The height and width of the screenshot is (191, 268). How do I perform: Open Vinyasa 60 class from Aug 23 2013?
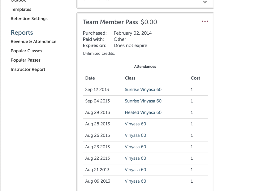135,147
